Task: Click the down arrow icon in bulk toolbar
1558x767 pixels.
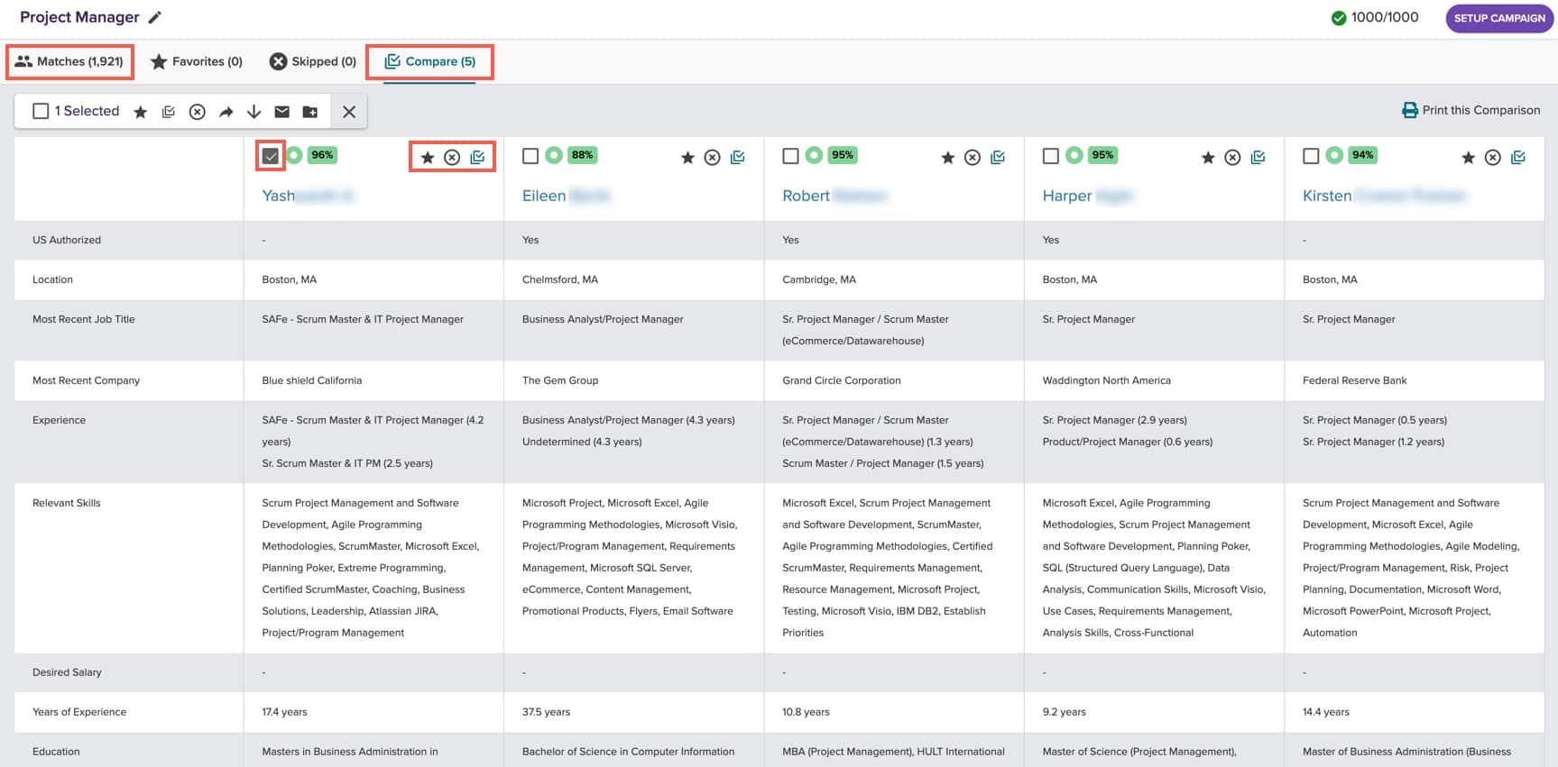Action: [254, 112]
